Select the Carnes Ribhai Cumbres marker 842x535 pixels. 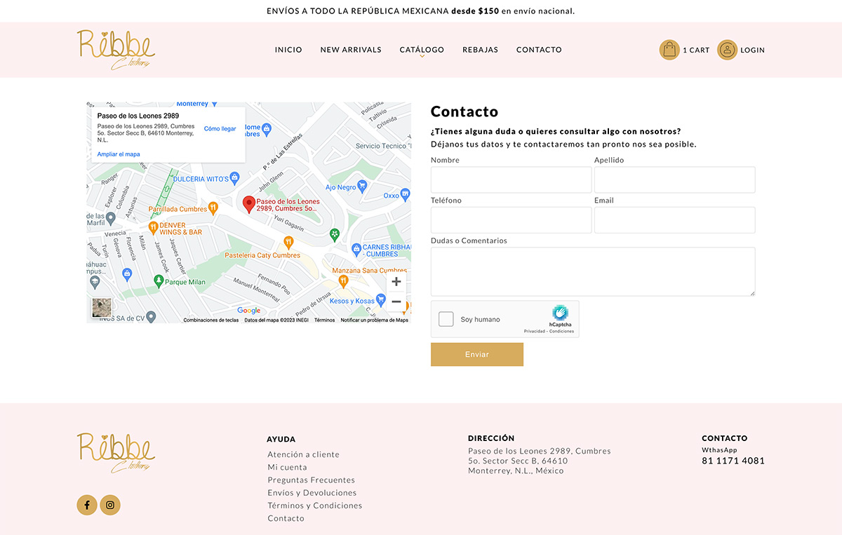click(x=356, y=249)
